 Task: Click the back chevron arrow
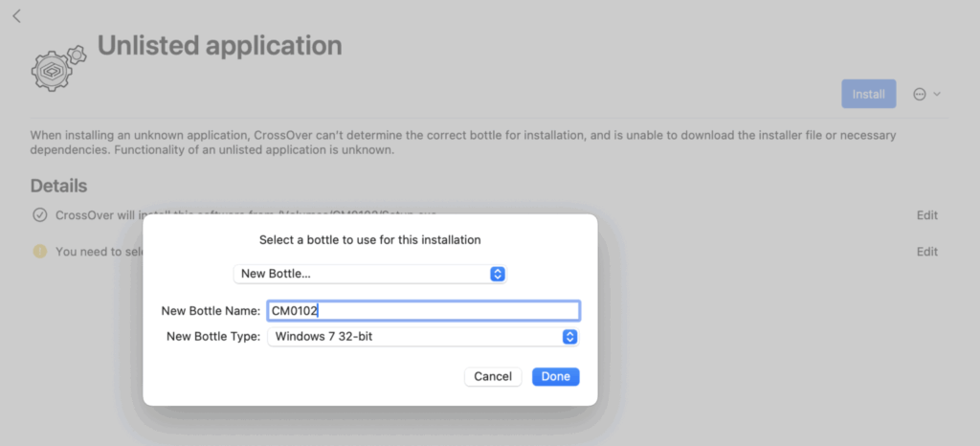tap(16, 16)
